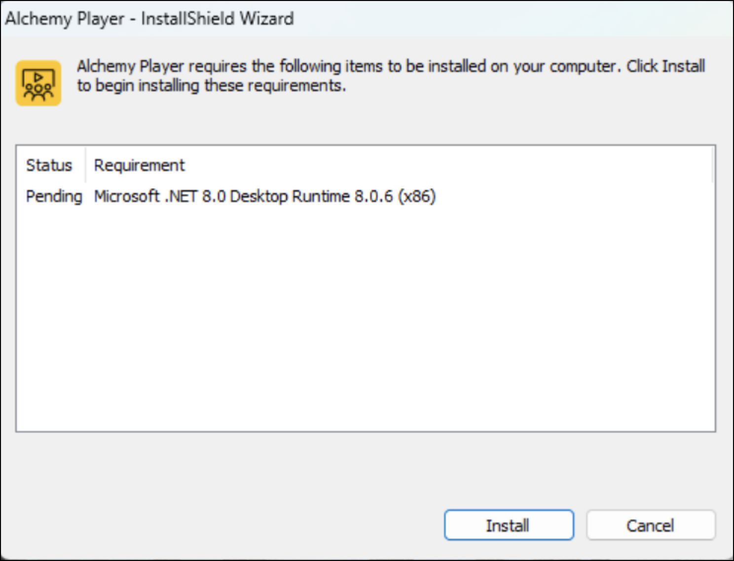Click the word "Microsoft" in the requirement list
The image size is (734, 561).
[127, 196]
